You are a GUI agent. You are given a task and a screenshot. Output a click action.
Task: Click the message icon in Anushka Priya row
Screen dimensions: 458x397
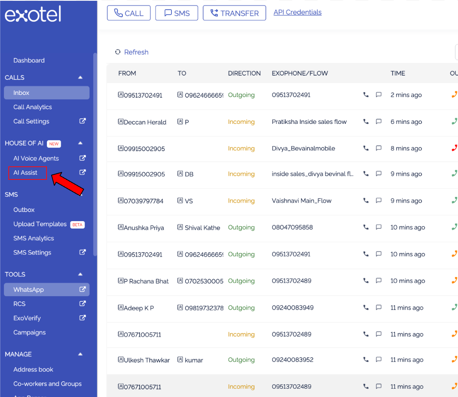click(379, 227)
